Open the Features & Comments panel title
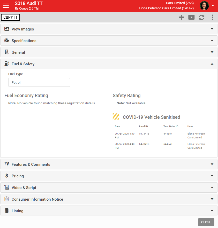The image size is (218, 228). [31, 164]
